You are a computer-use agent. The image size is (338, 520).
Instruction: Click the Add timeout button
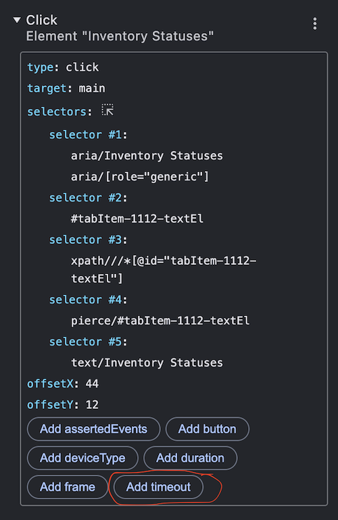click(158, 487)
